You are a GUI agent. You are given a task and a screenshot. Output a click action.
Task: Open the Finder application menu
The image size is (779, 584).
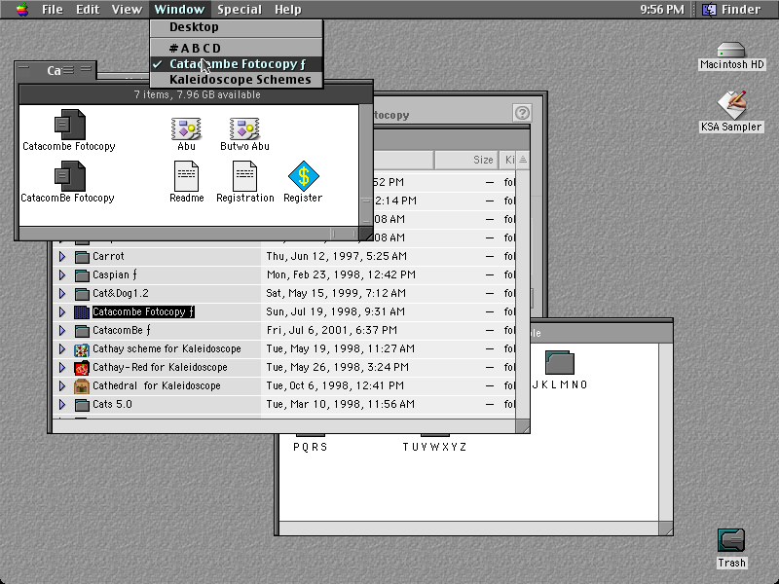tap(731, 10)
